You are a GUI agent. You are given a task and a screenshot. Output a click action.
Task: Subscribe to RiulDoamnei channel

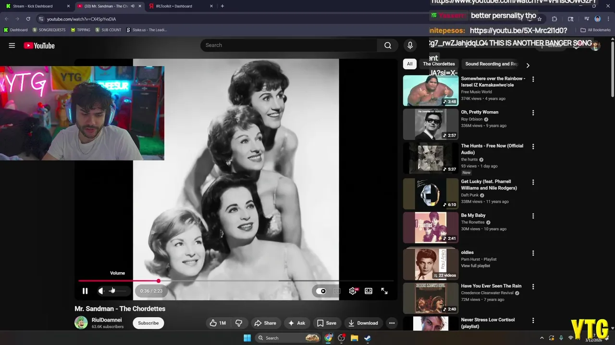click(148, 323)
